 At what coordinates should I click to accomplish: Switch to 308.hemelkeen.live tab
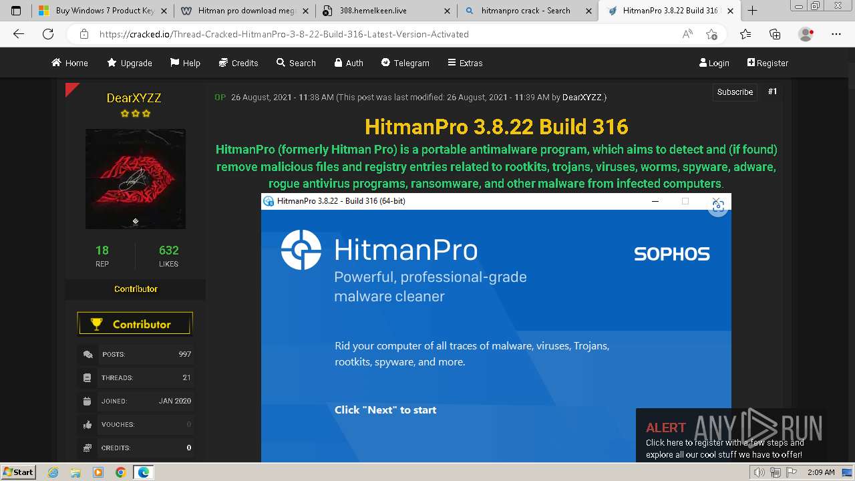(386, 11)
